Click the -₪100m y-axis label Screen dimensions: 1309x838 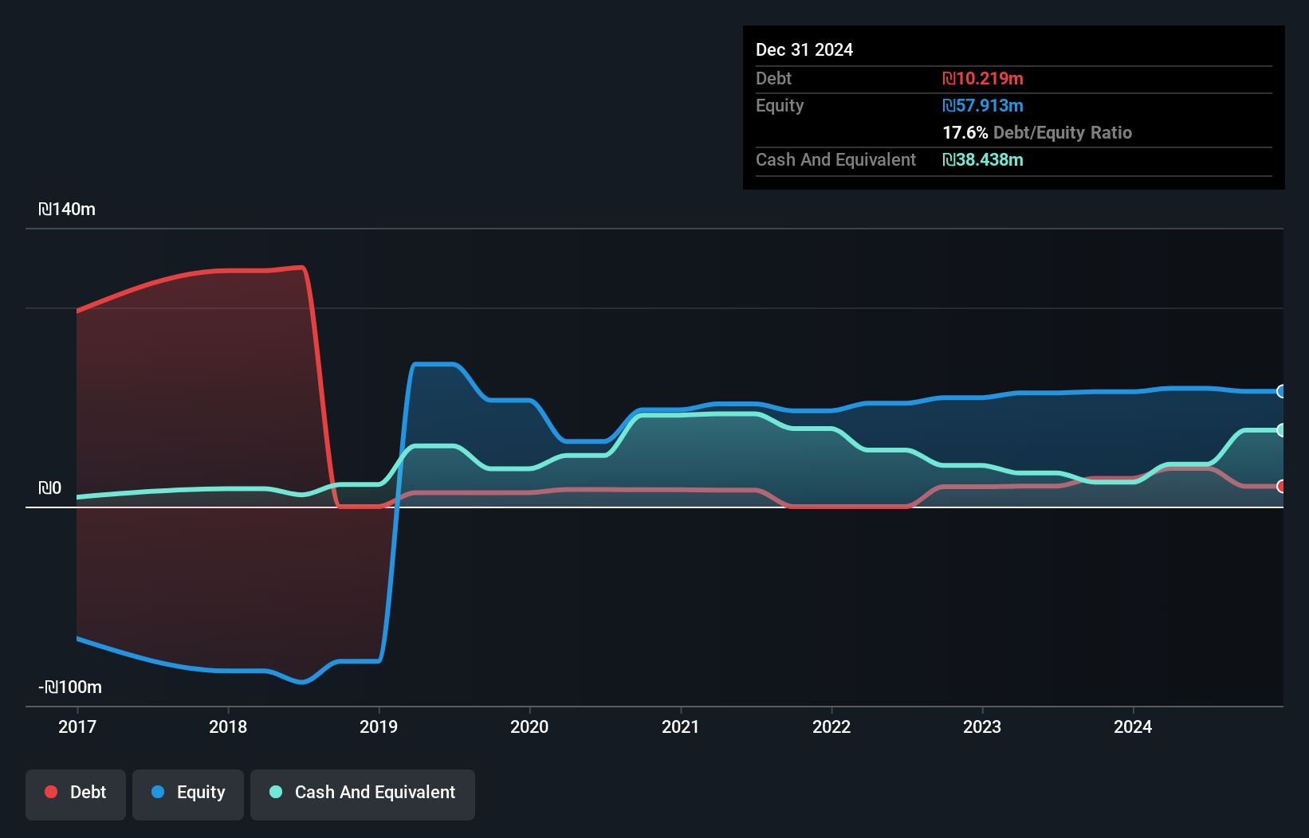pyautogui.click(x=70, y=687)
